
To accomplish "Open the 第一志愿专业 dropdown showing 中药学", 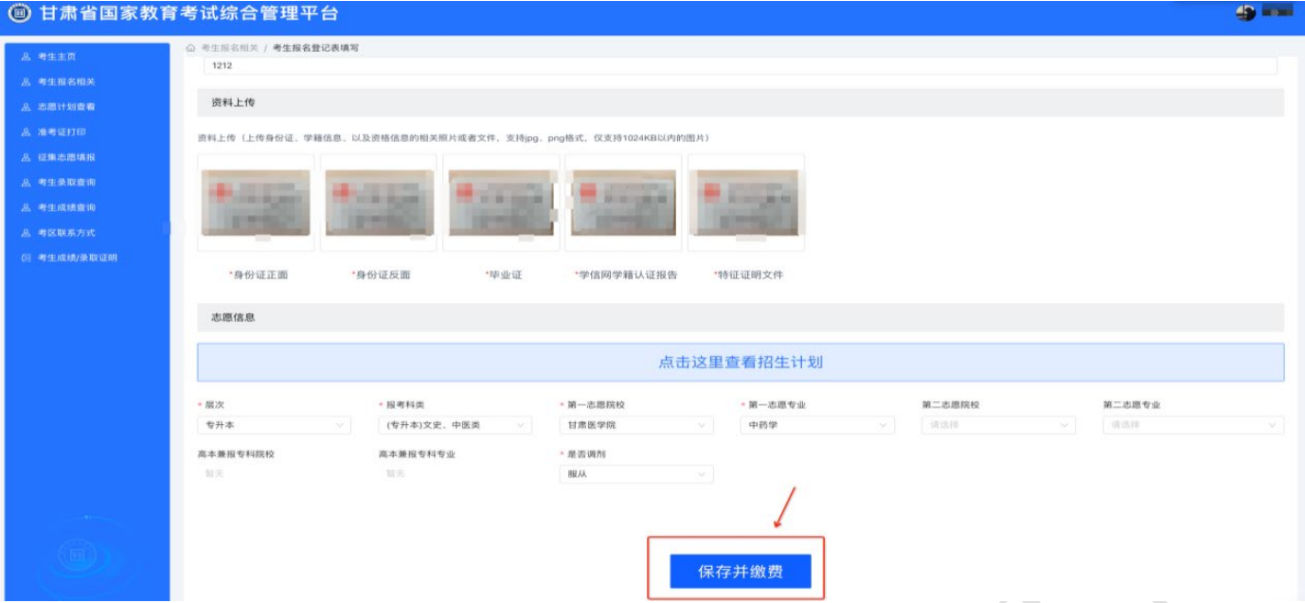I will coord(817,425).
